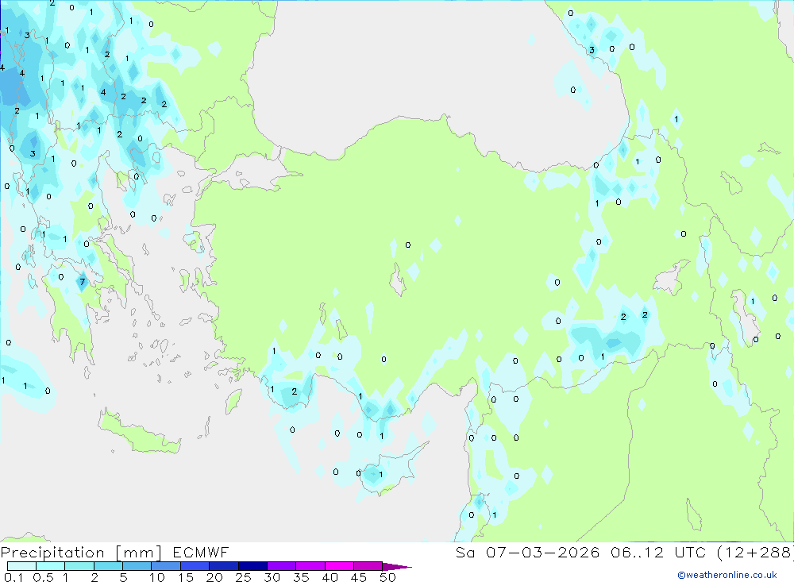Click the legend swatch between 0.1 and 0.5
The height and width of the screenshot is (582, 794).
point(21,566)
